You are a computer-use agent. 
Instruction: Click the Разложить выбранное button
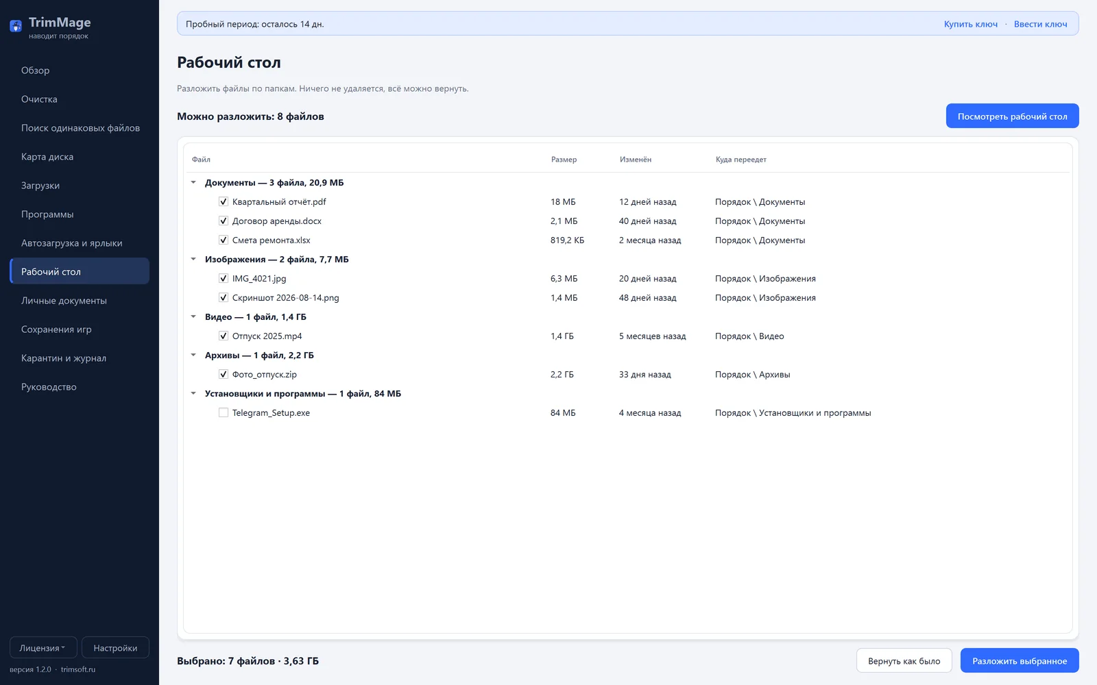1020,660
